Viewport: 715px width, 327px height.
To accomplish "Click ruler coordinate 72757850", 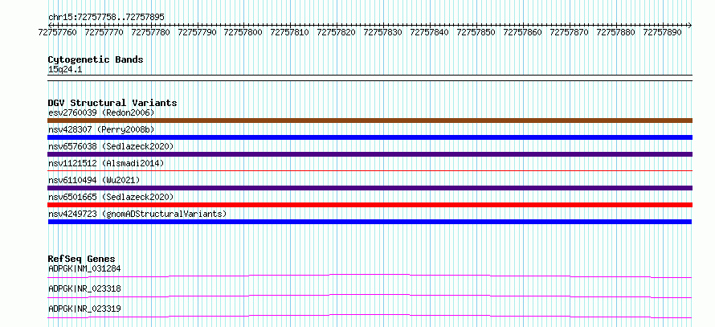I will pos(476,32).
